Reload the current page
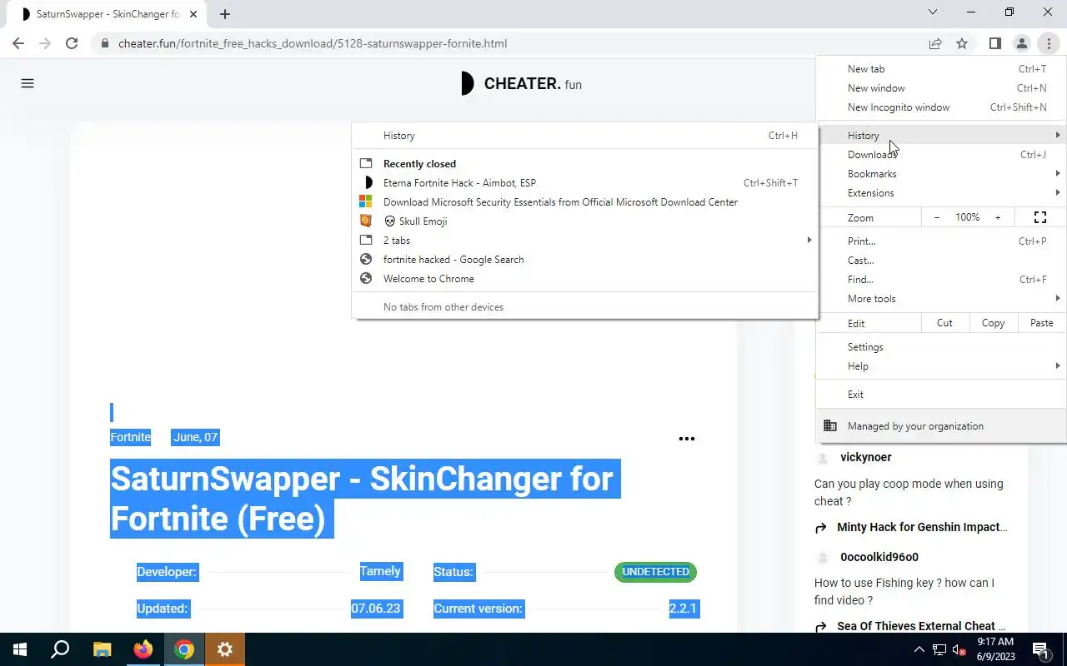This screenshot has height=666, width=1067. [x=72, y=43]
